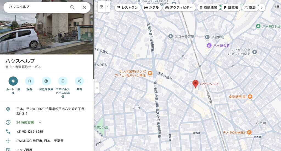Copy phone number +81 90-1262-6935
Viewport: 281px width, 151px height.
[30, 132]
